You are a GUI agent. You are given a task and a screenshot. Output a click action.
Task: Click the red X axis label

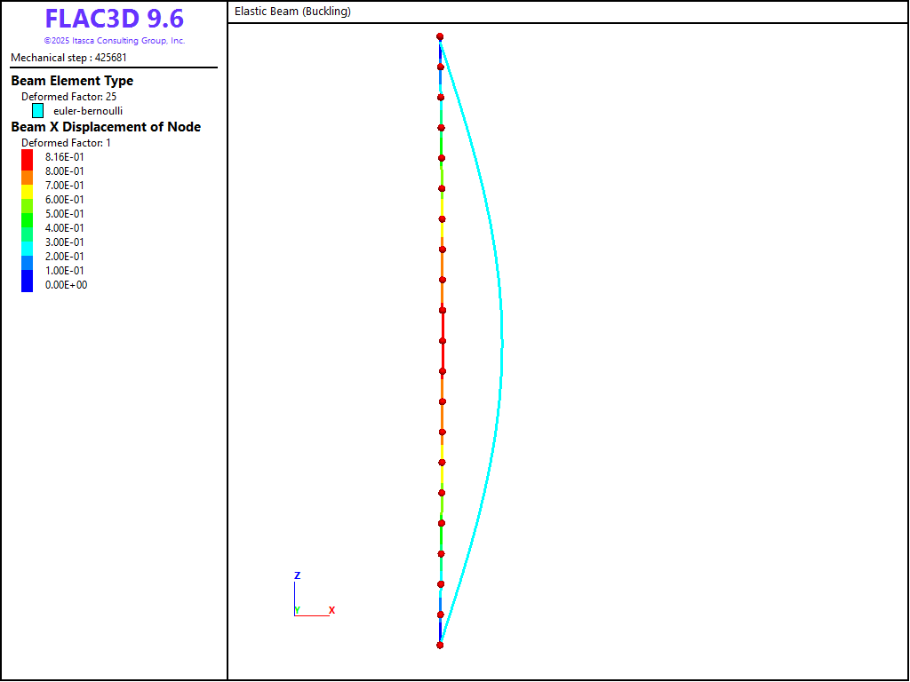[x=331, y=610]
